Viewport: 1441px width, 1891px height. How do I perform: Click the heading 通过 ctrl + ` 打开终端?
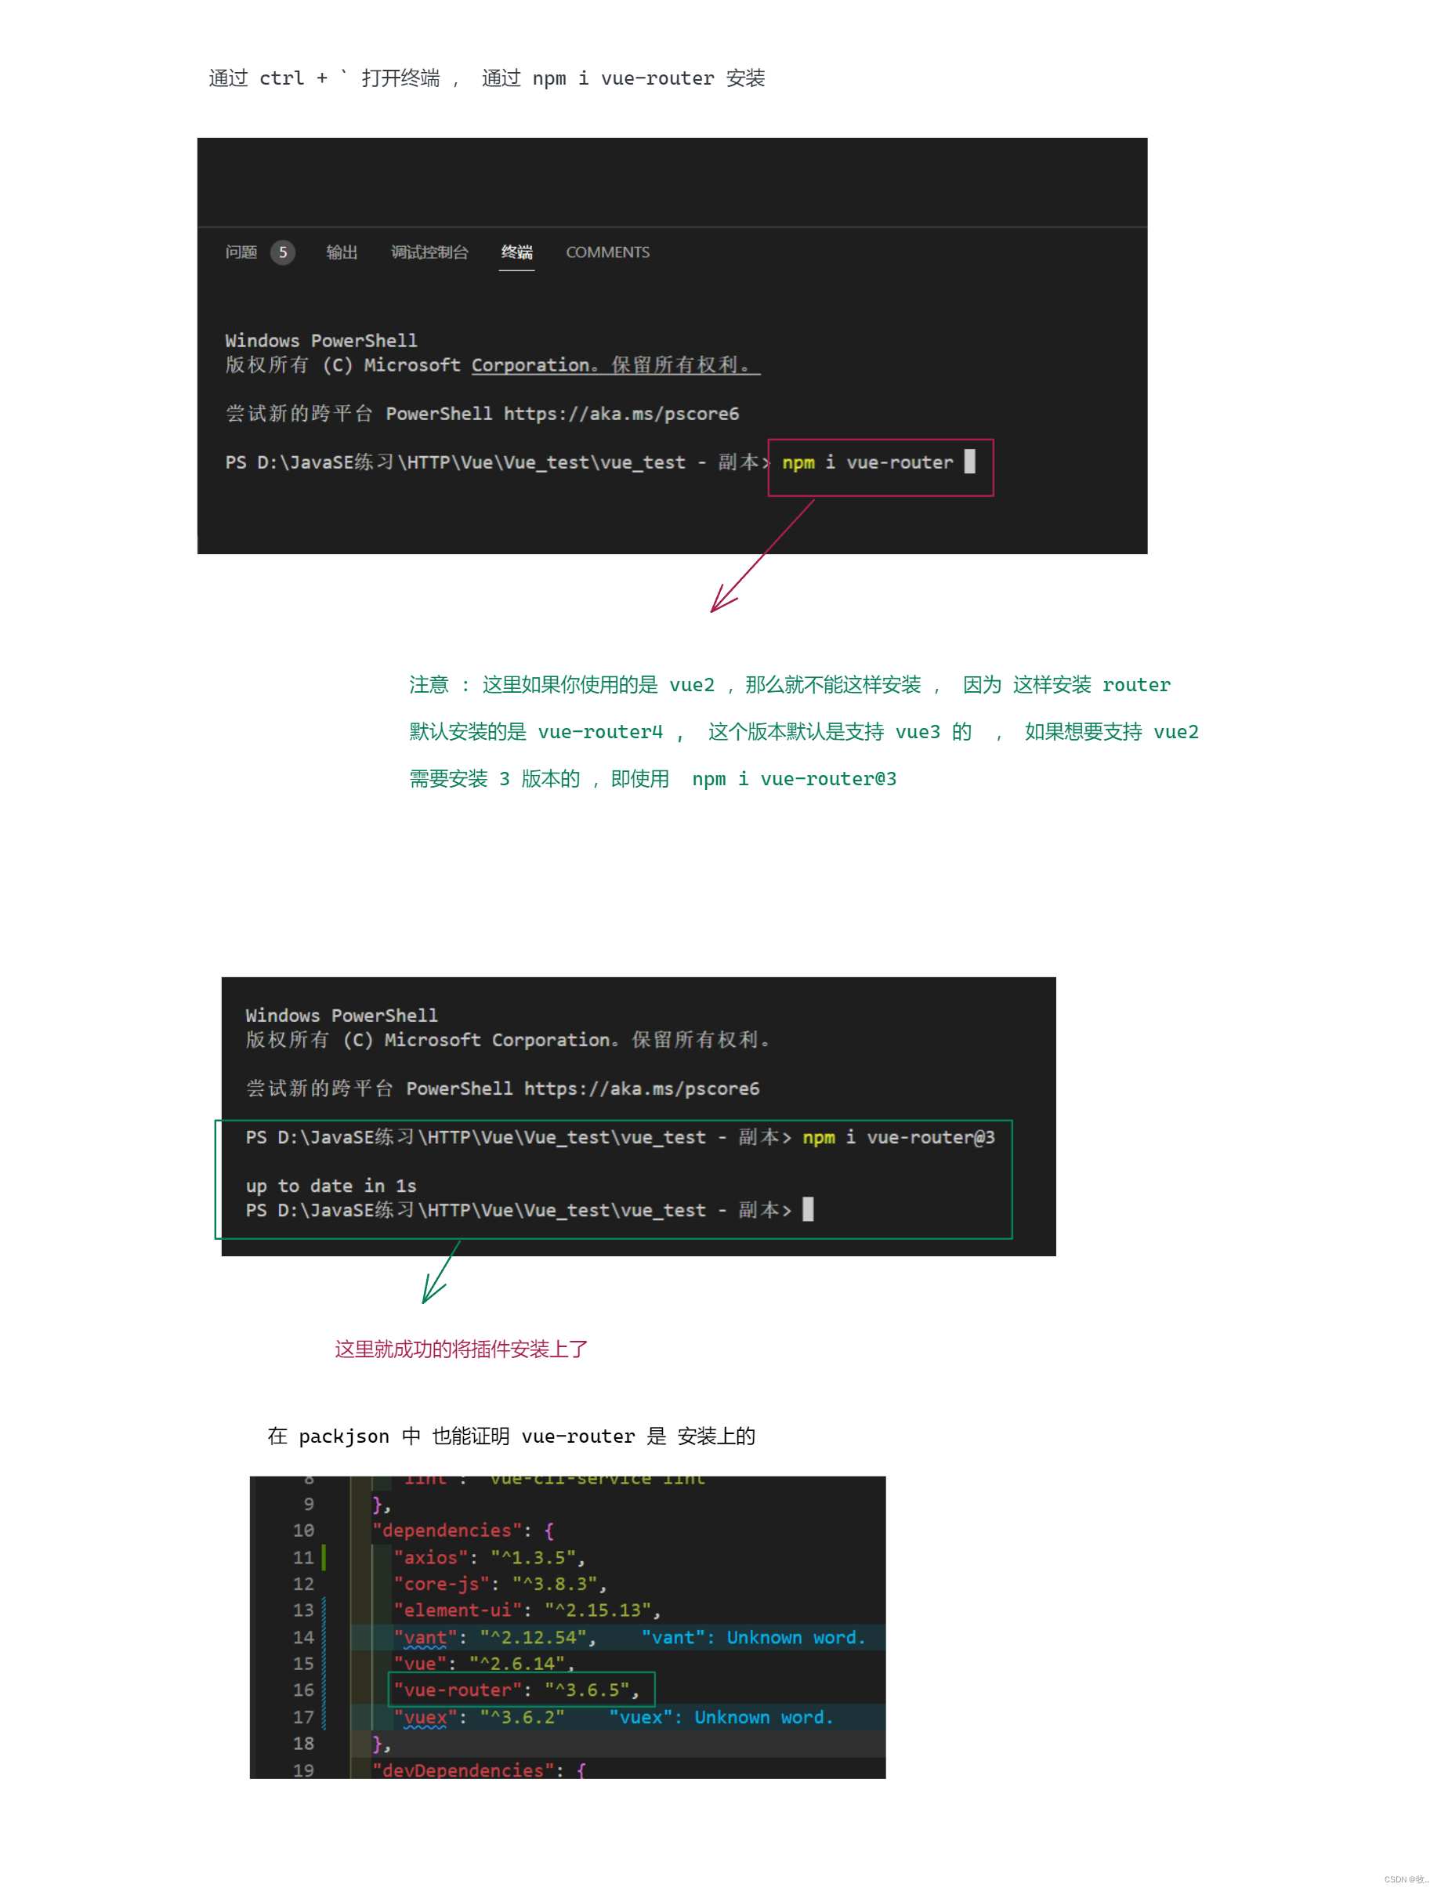point(324,78)
